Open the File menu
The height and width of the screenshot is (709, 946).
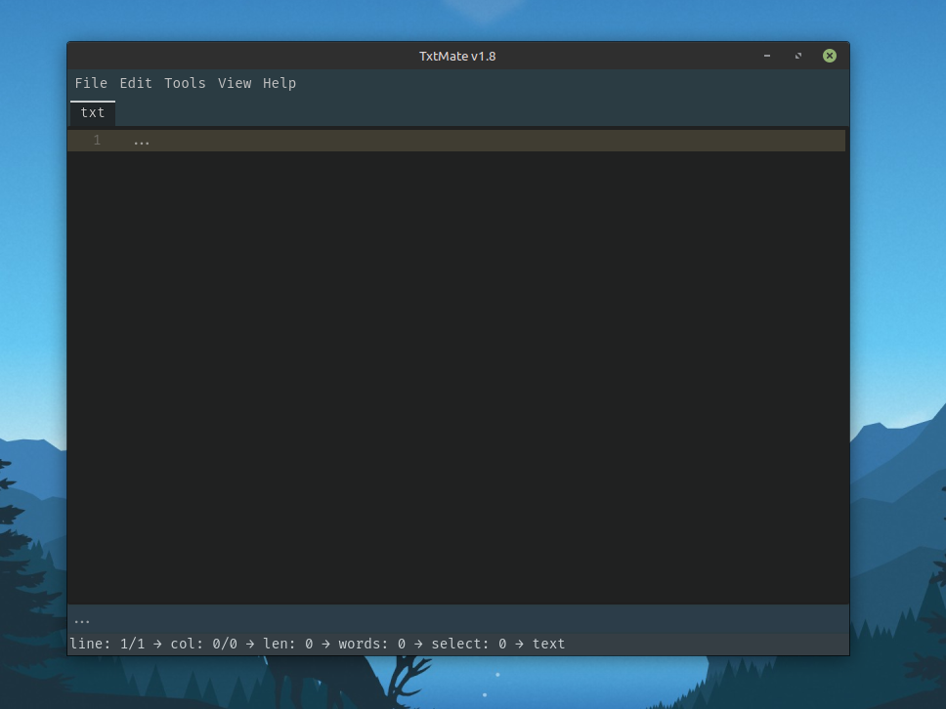click(x=91, y=83)
